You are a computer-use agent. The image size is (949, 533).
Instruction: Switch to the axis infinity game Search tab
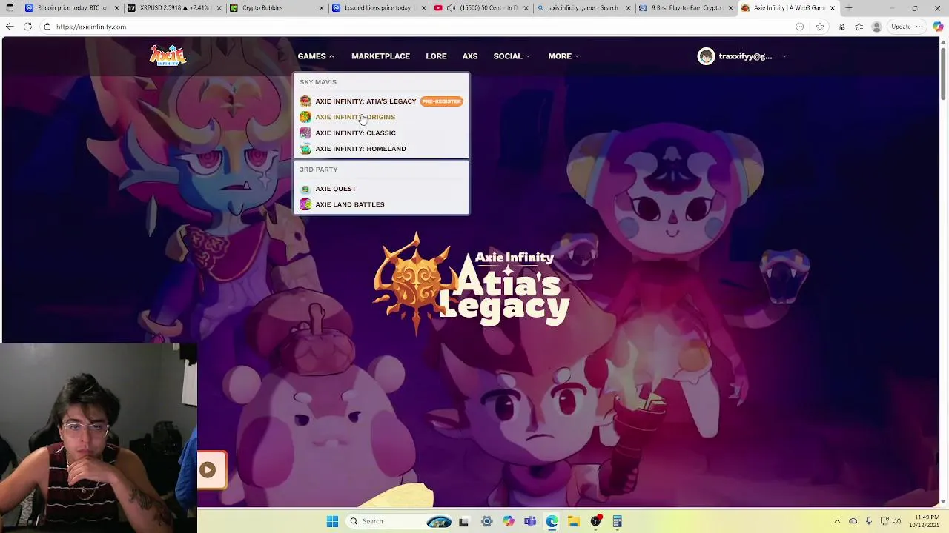click(583, 8)
